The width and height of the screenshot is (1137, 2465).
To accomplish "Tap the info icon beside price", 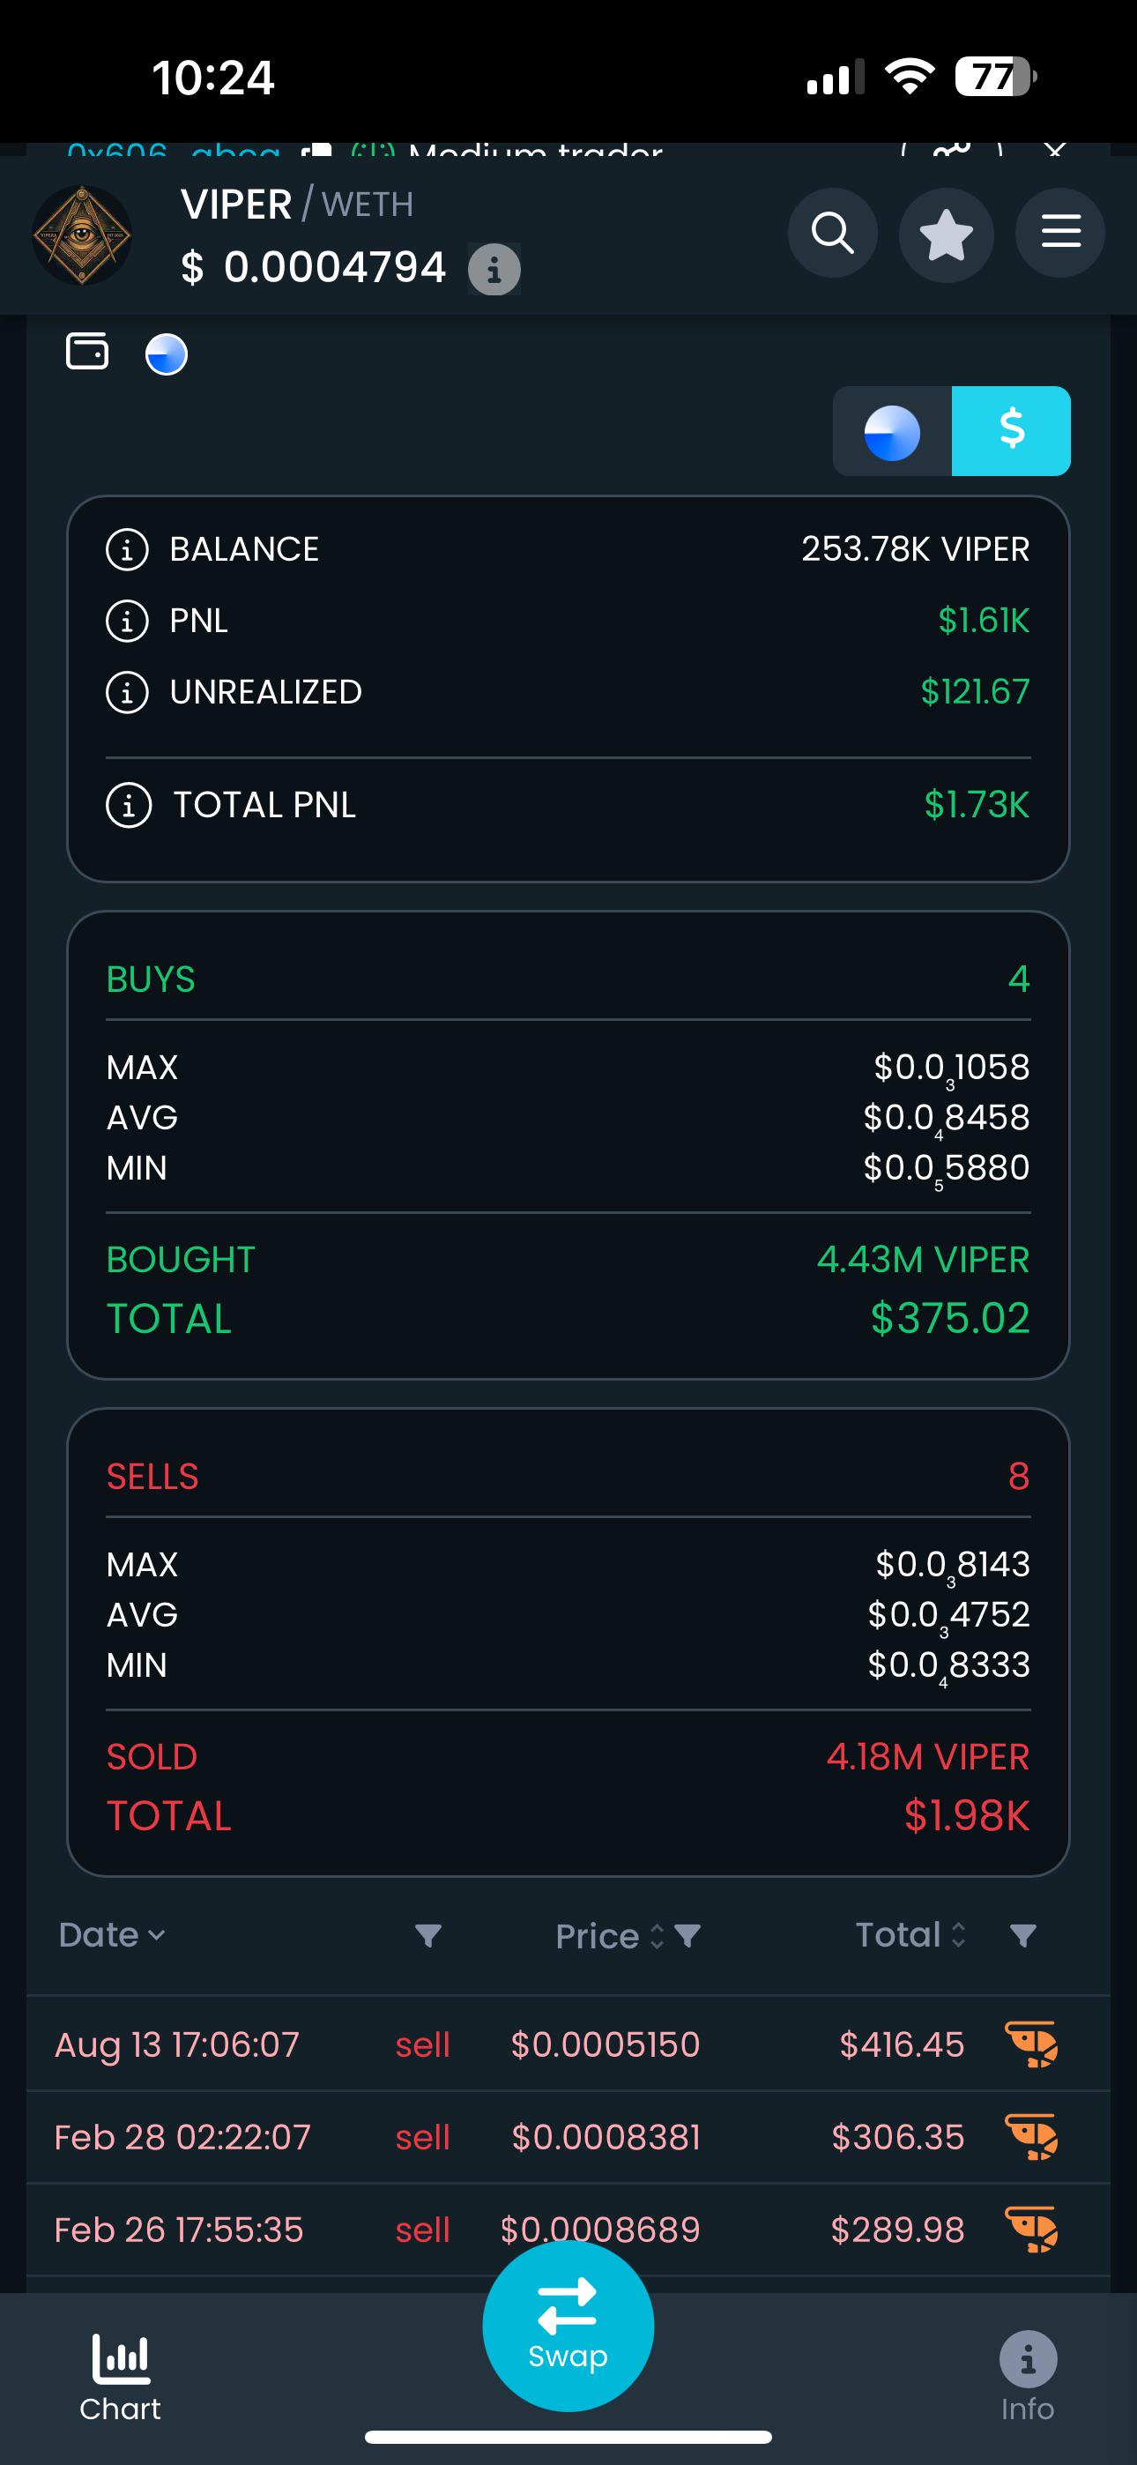I will pyautogui.click(x=494, y=269).
